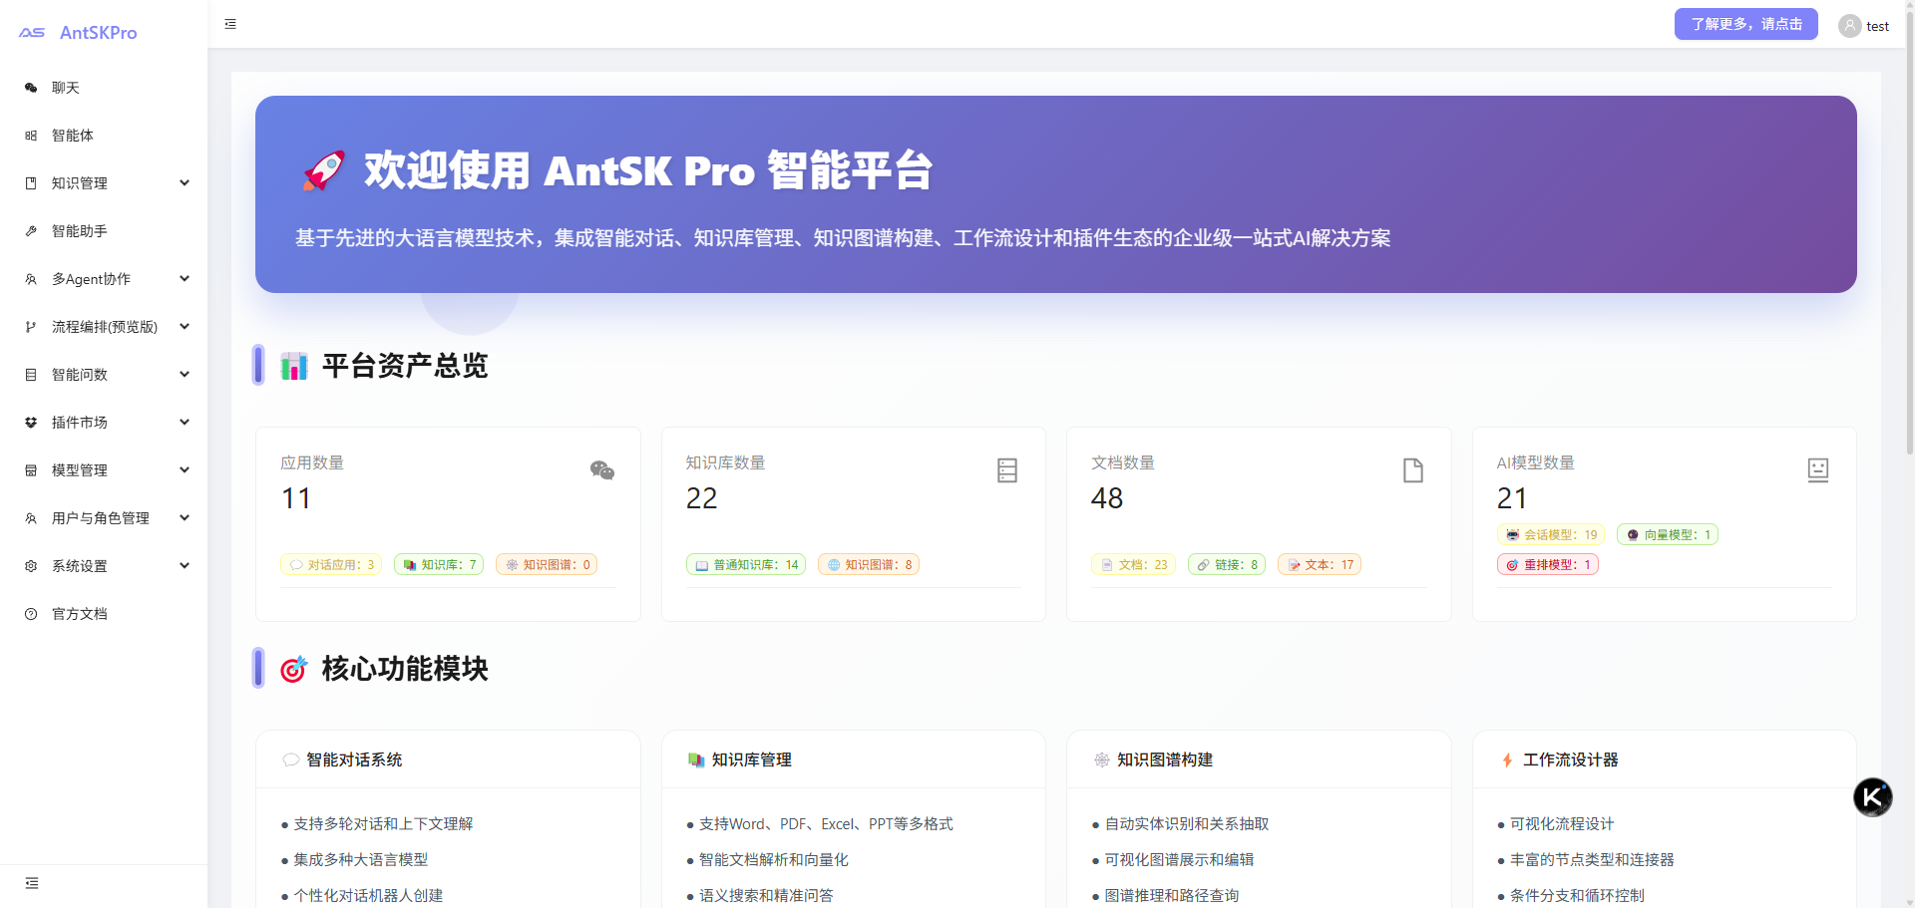Click the 普通知识库: 14 tag
Image resolution: width=1915 pixels, height=908 pixels.
coord(746,565)
